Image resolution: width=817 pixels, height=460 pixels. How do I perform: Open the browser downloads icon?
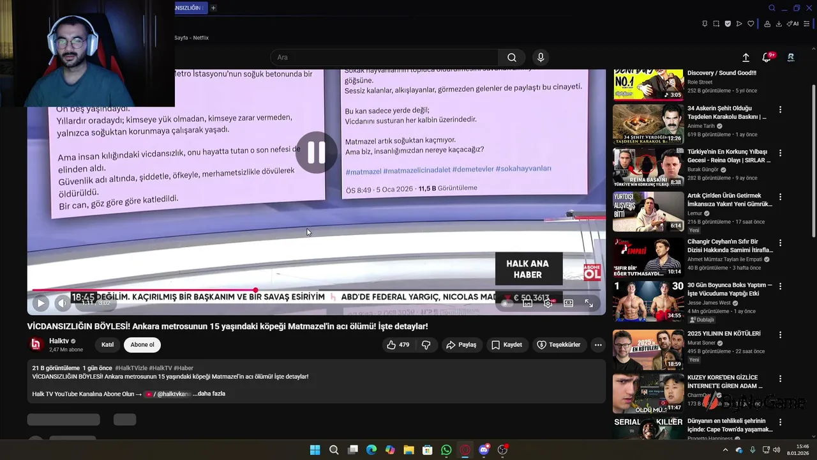(x=779, y=24)
